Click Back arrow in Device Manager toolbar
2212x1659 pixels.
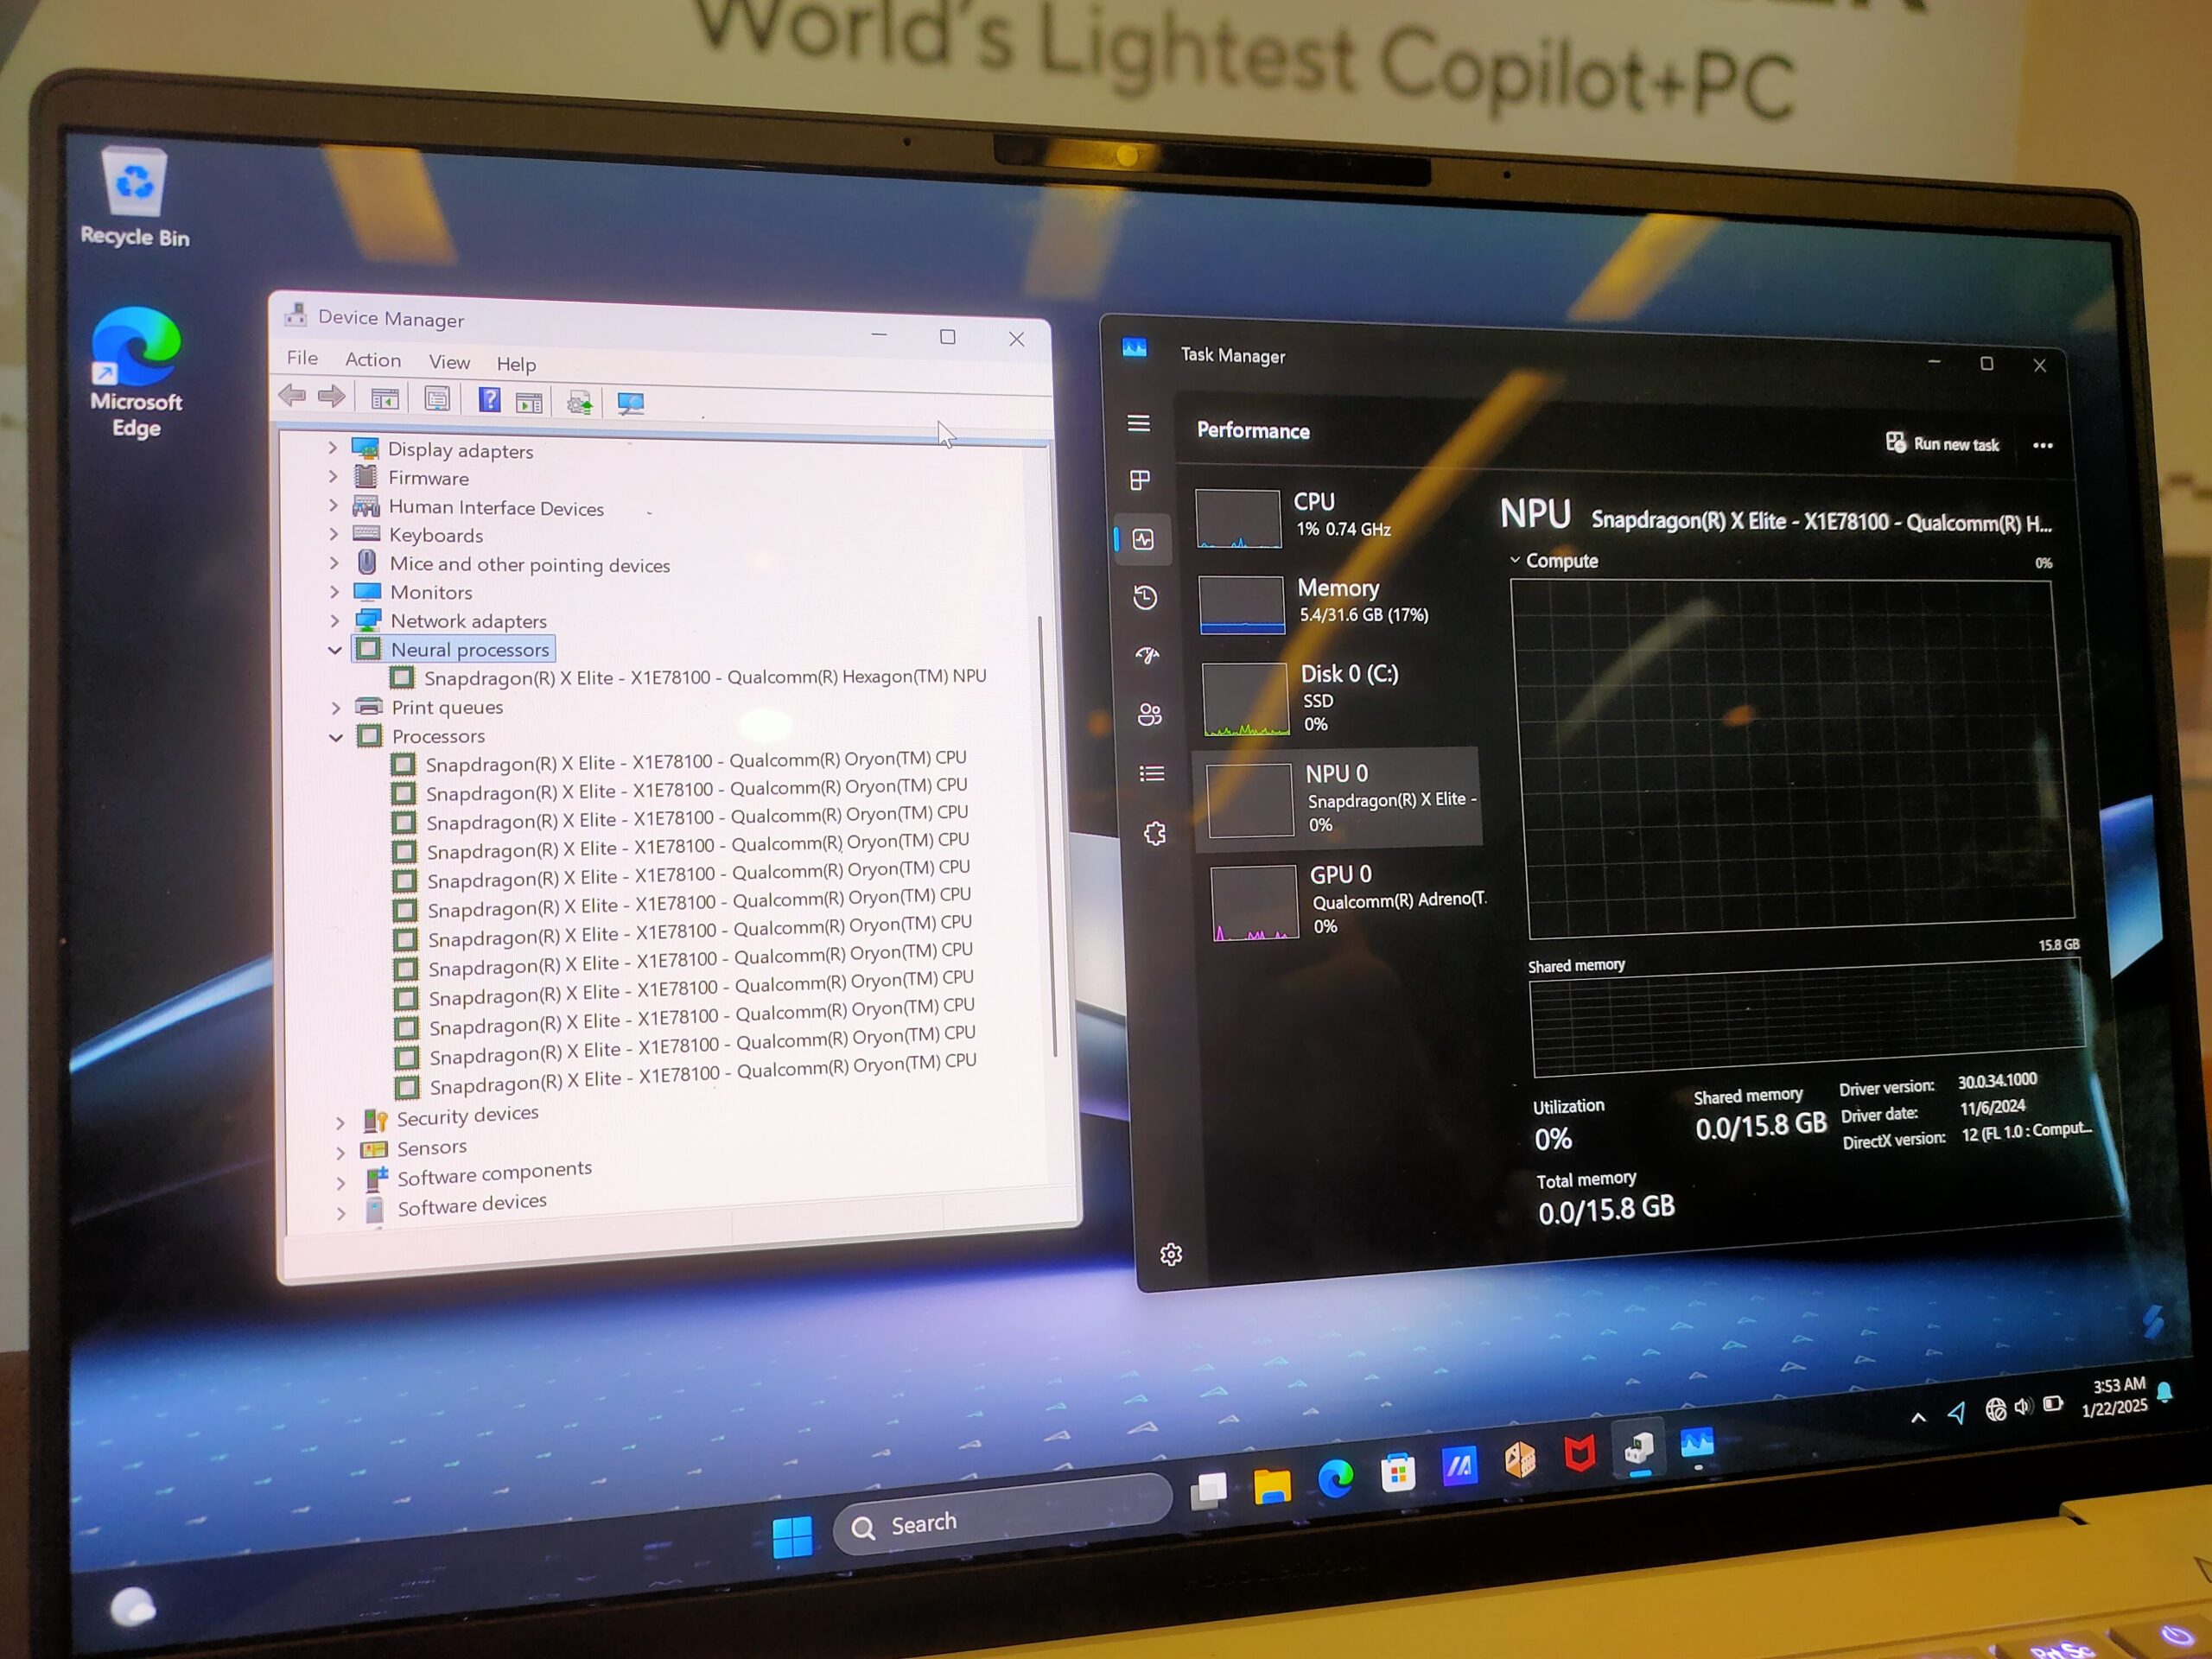(292, 396)
